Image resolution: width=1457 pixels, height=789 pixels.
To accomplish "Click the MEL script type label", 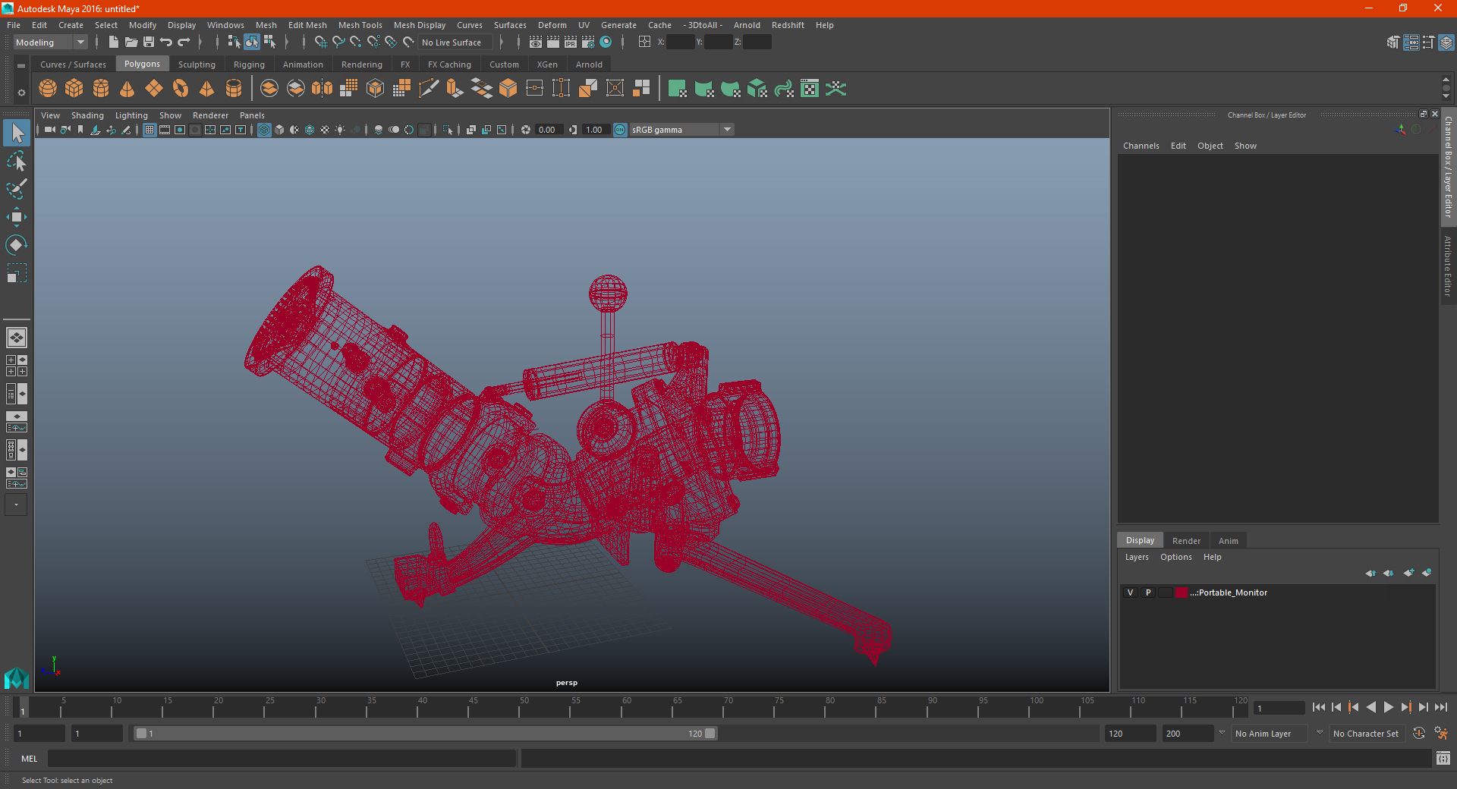I will click(x=29, y=759).
